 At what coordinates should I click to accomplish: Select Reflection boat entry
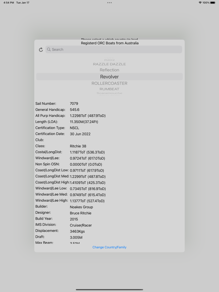tap(109, 70)
